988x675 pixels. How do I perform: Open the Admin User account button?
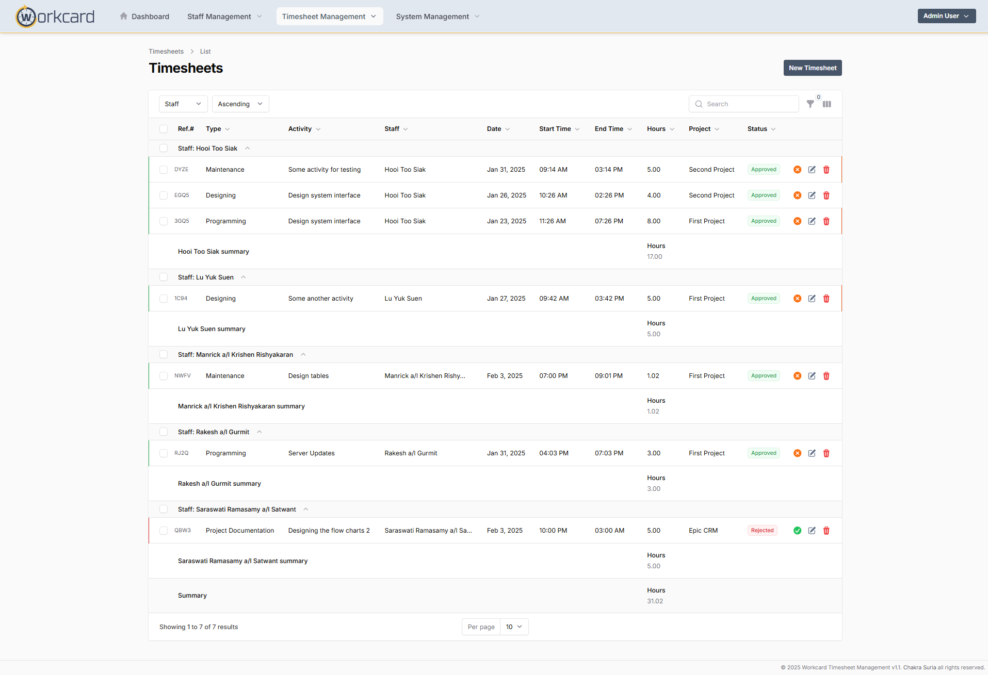tap(946, 16)
